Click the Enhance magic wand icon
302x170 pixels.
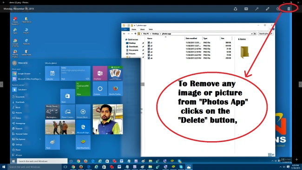coord(257,9)
